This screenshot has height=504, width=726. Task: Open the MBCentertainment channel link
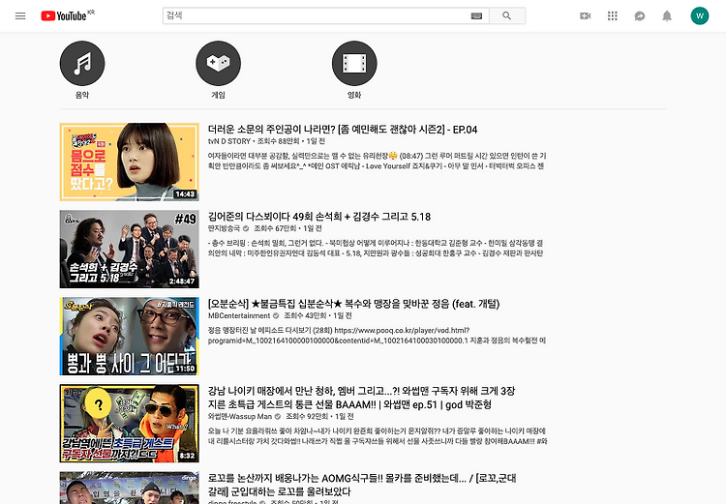[x=239, y=315]
